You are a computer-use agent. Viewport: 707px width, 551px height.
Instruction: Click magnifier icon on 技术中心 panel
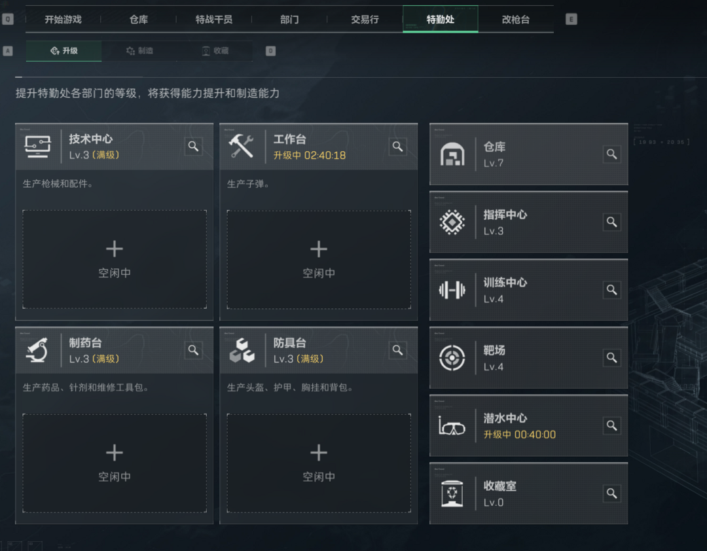193,147
